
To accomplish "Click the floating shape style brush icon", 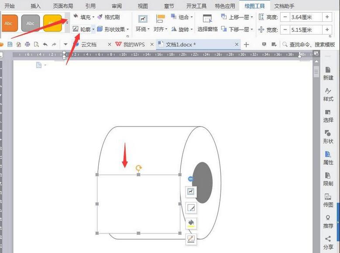I will click(x=191, y=208).
